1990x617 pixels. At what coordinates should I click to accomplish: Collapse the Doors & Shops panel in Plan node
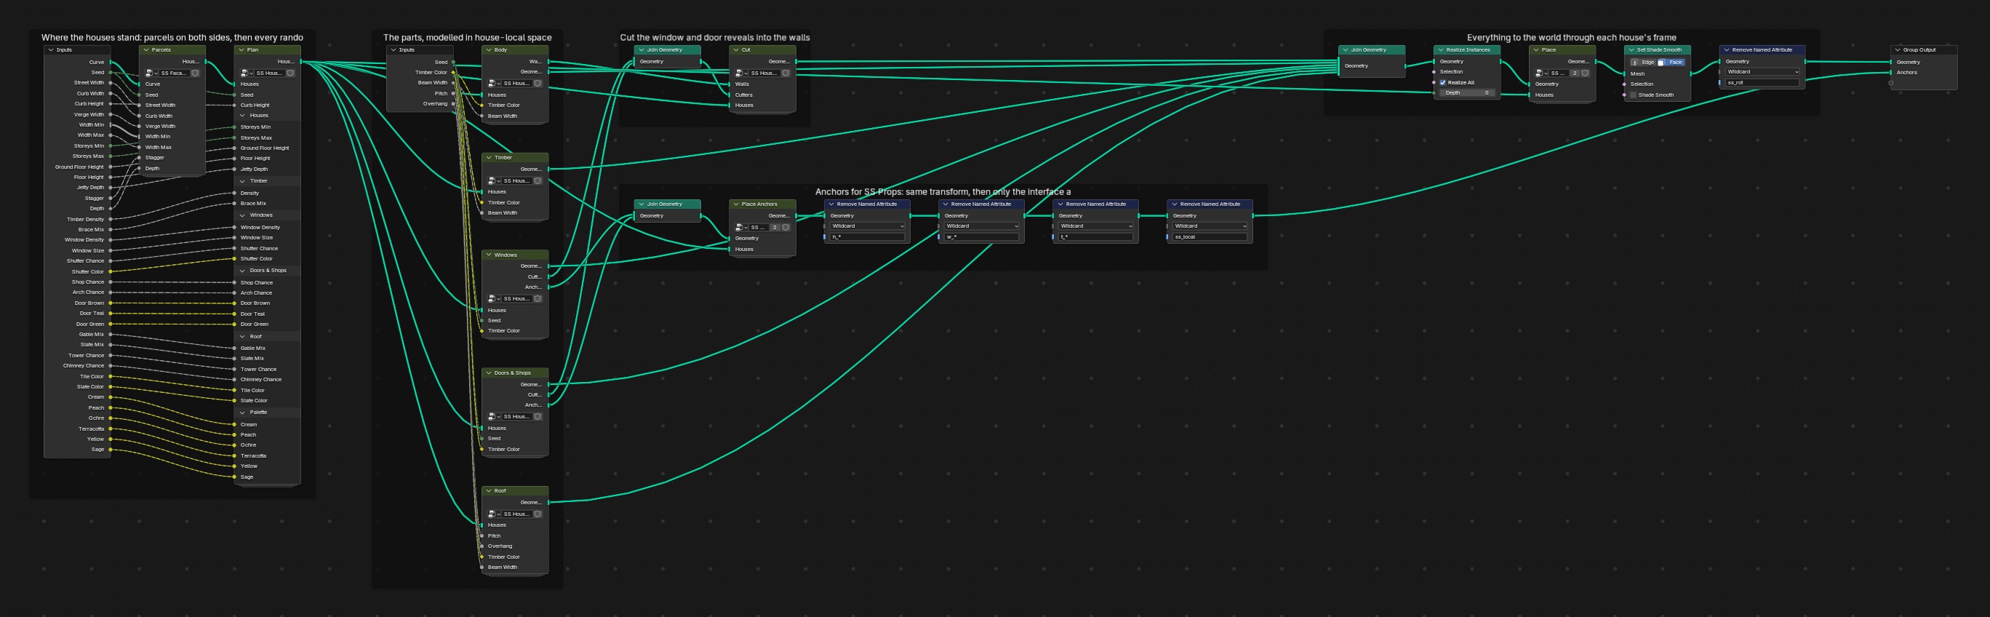coord(243,271)
